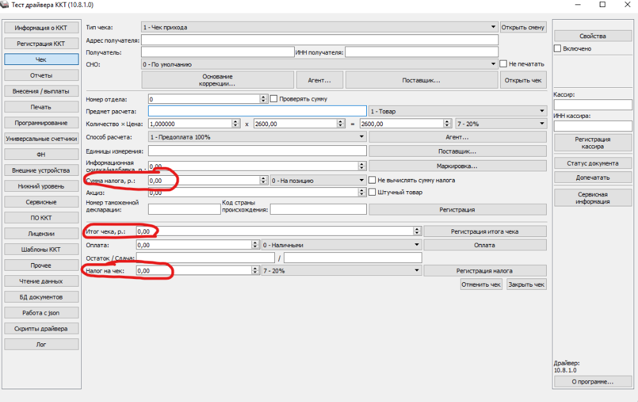Open the "Способ расчета" dropdown list

tap(361, 137)
